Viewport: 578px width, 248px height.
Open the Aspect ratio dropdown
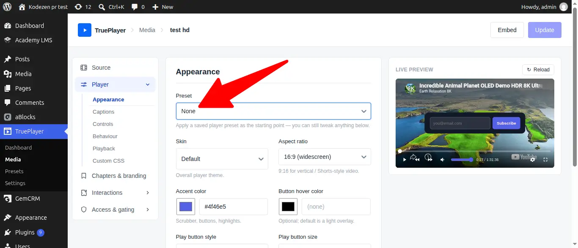coord(325,157)
